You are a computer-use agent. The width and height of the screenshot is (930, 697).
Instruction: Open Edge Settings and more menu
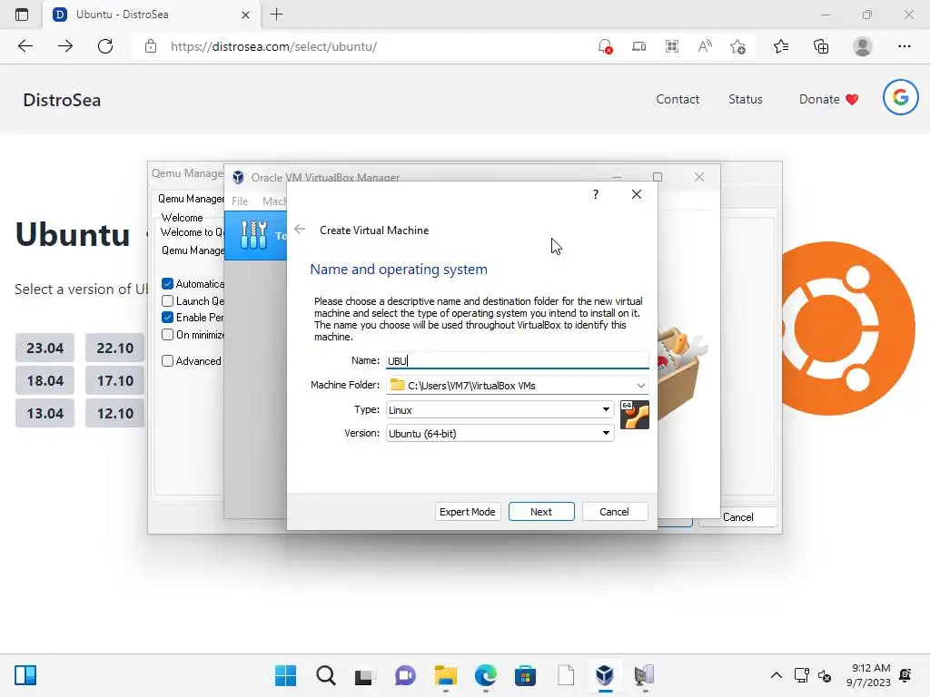(x=904, y=46)
